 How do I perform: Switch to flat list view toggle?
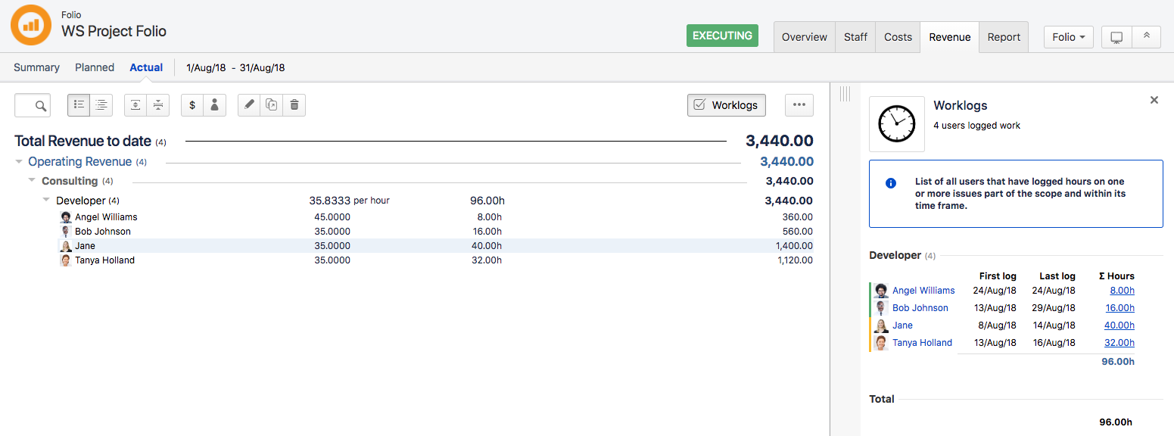pyautogui.click(x=79, y=105)
